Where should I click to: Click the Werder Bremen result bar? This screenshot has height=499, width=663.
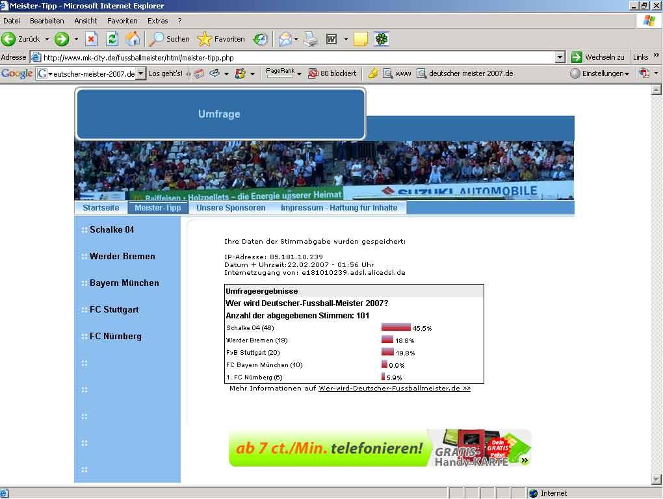pos(387,339)
